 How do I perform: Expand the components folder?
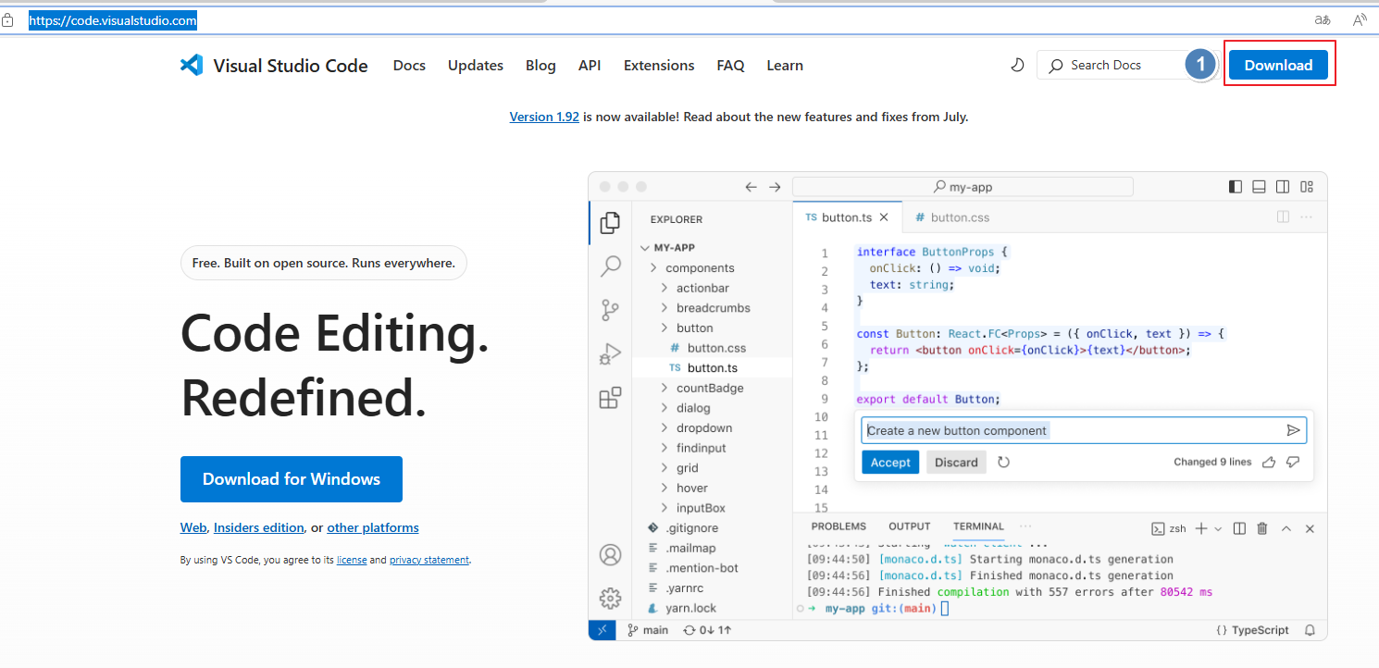(x=653, y=267)
